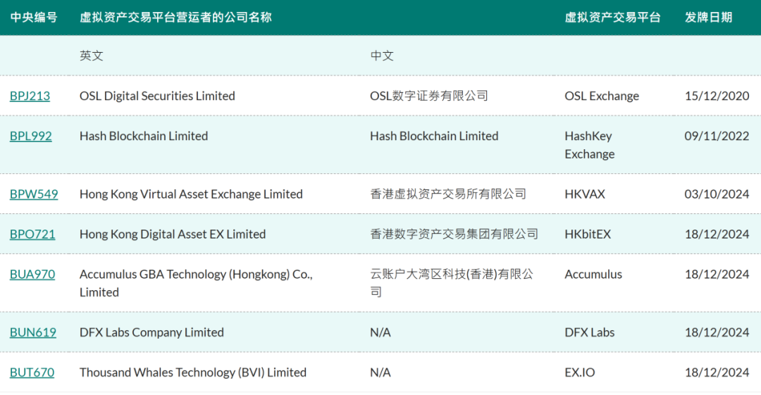761x395 pixels.
Task: Click the 15/12/2020 licensing date
Action: pyautogui.click(x=717, y=96)
